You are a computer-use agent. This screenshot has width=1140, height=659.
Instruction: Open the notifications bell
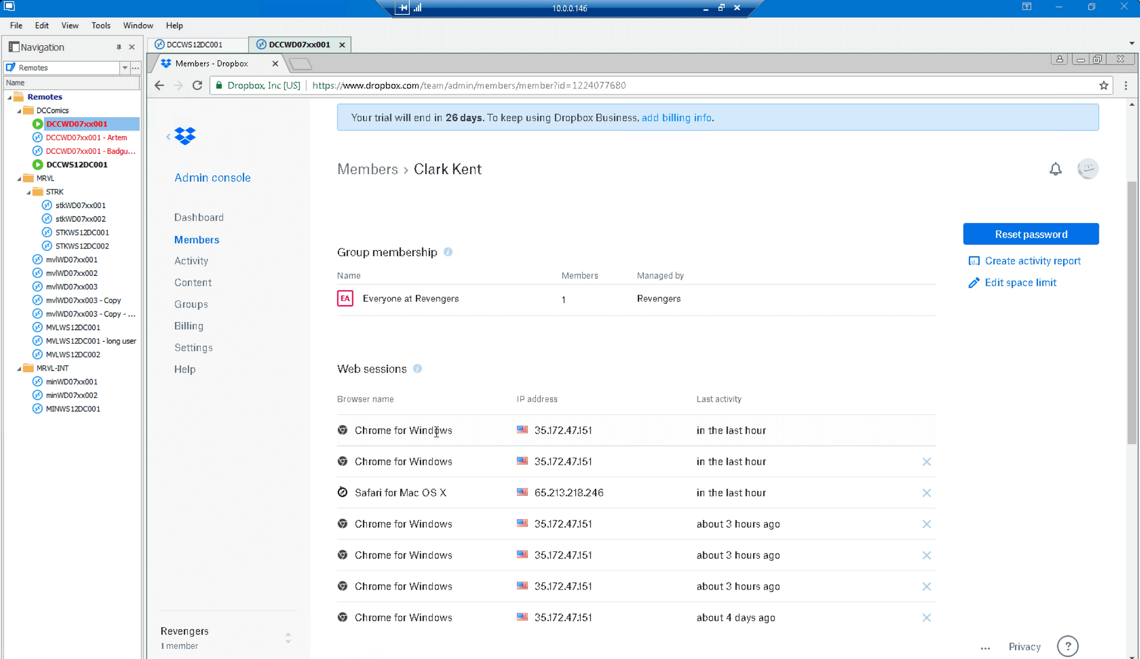click(x=1056, y=169)
